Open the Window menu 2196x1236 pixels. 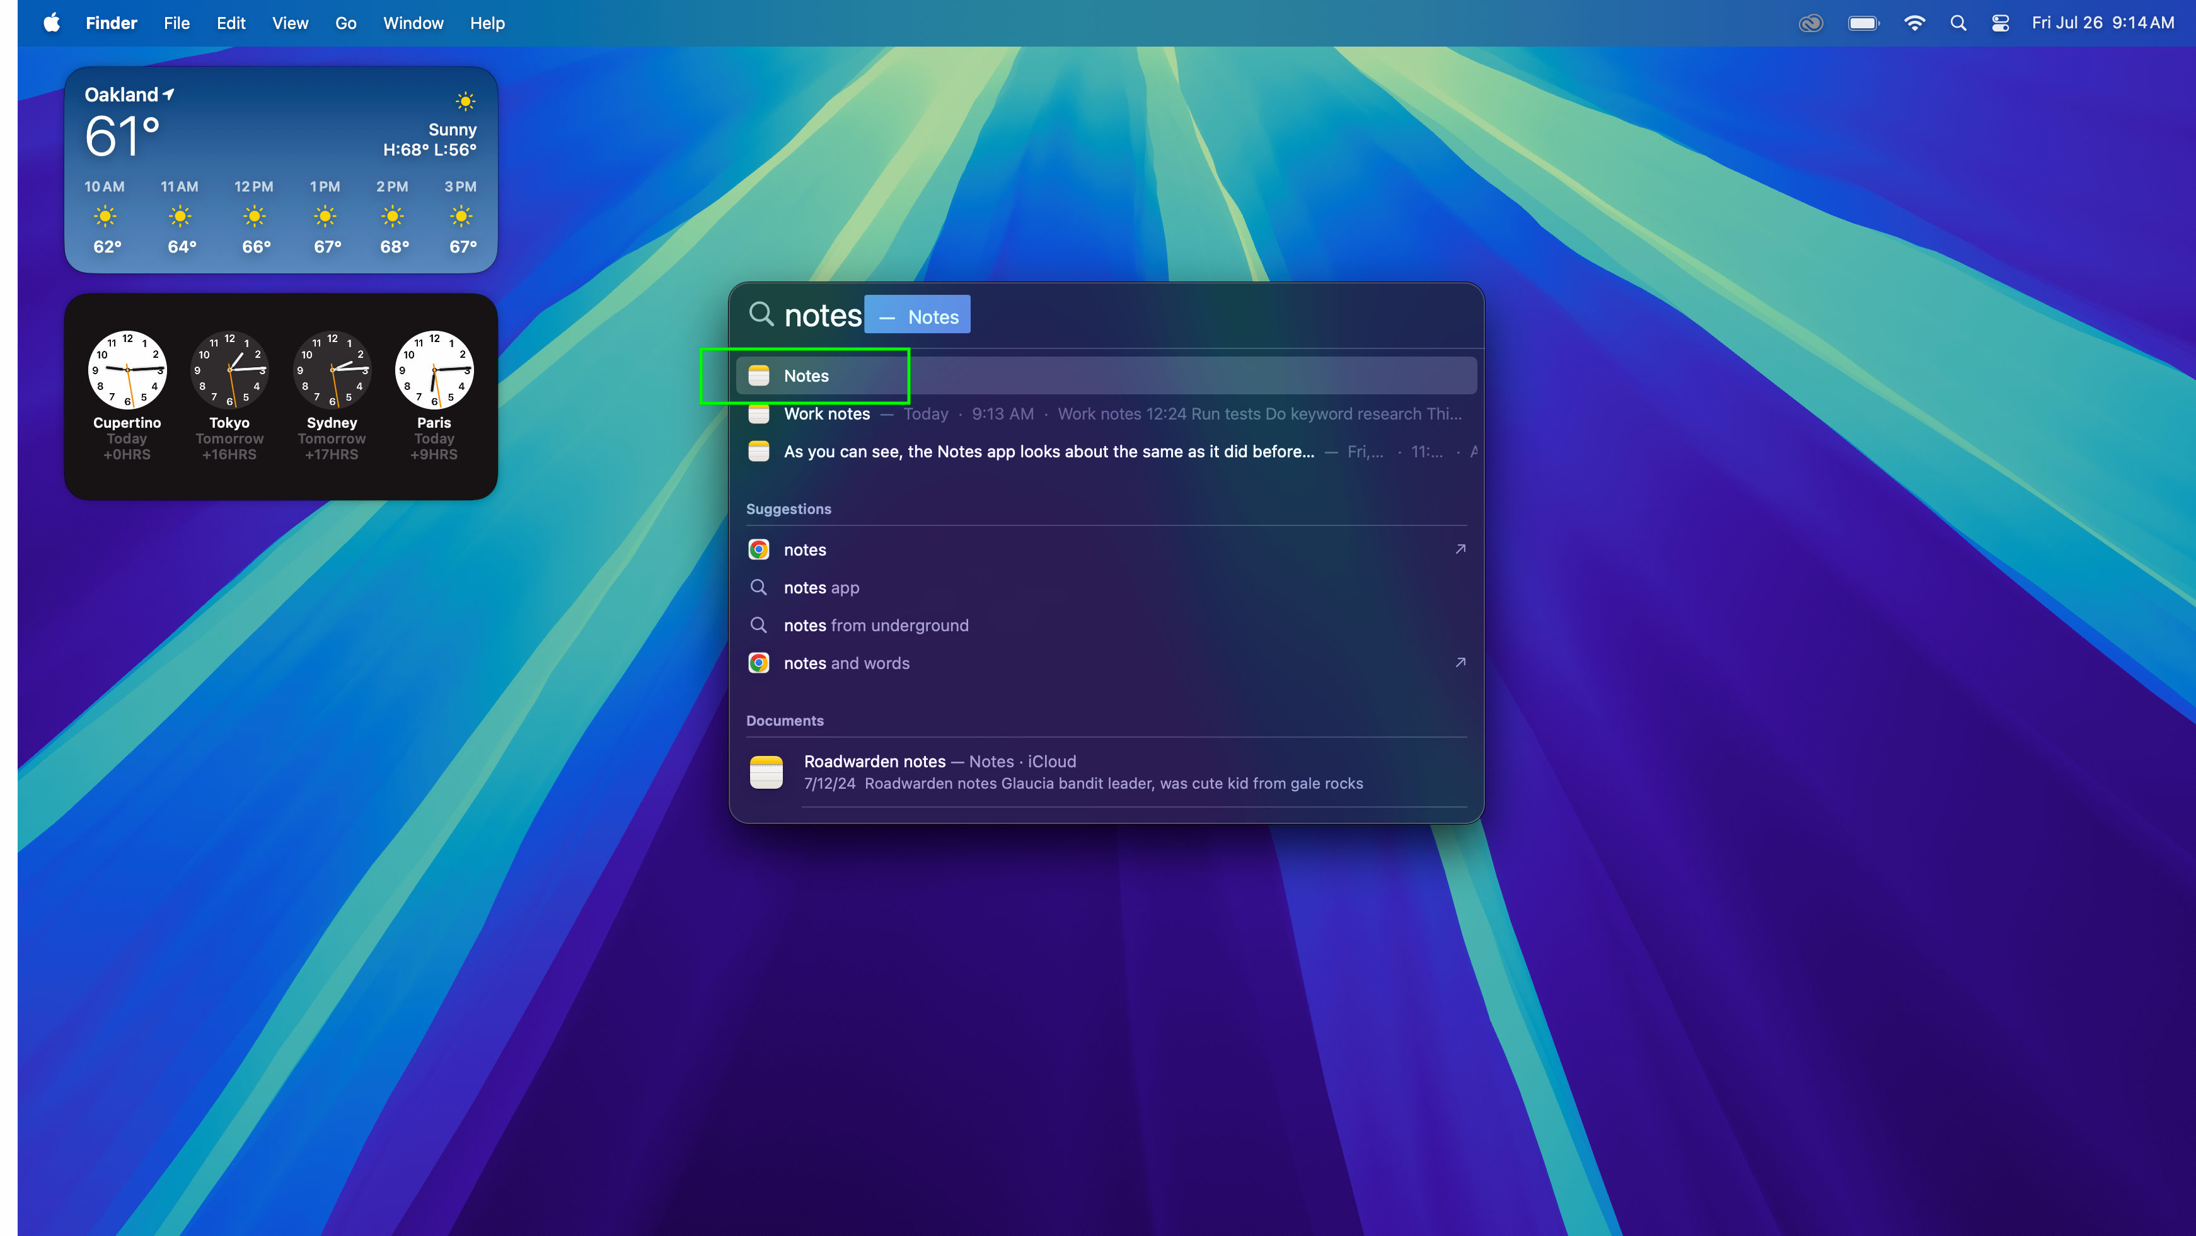tap(413, 23)
